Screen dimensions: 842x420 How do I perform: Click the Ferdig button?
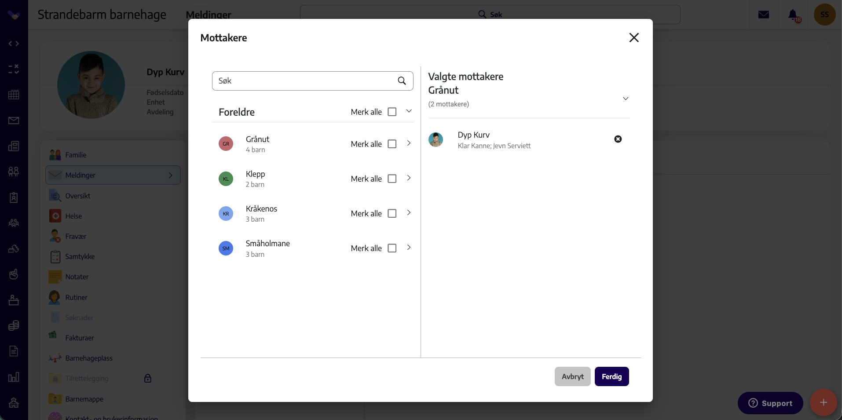point(611,376)
